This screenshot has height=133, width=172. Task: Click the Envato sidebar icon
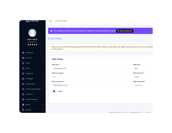coord(23,105)
